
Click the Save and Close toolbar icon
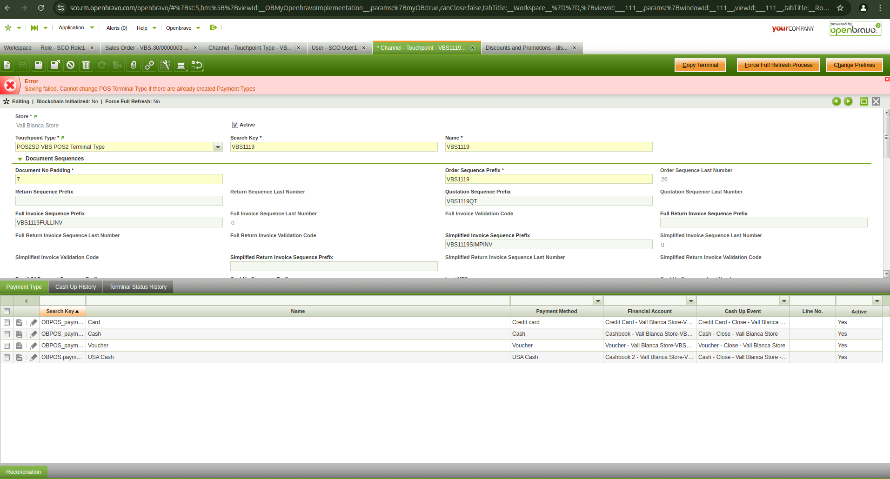[x=55, y=65]
